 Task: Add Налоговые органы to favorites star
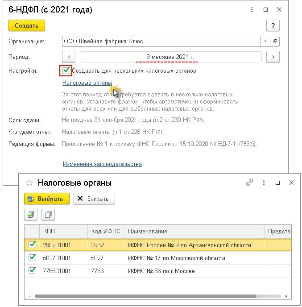(29, 183)
